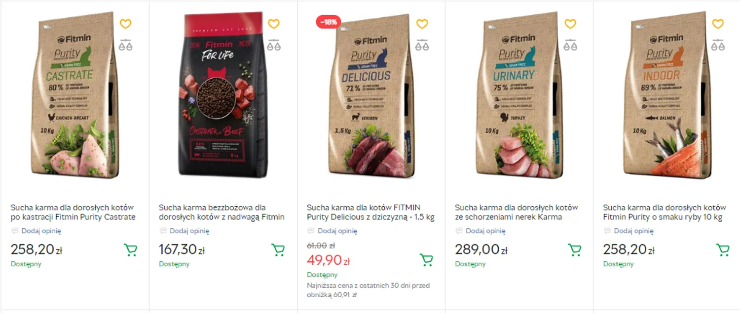This screenshot has height=313, width=740.
Task: Compare Purity Delicious using the scales icon
Action: click(422, 45)
